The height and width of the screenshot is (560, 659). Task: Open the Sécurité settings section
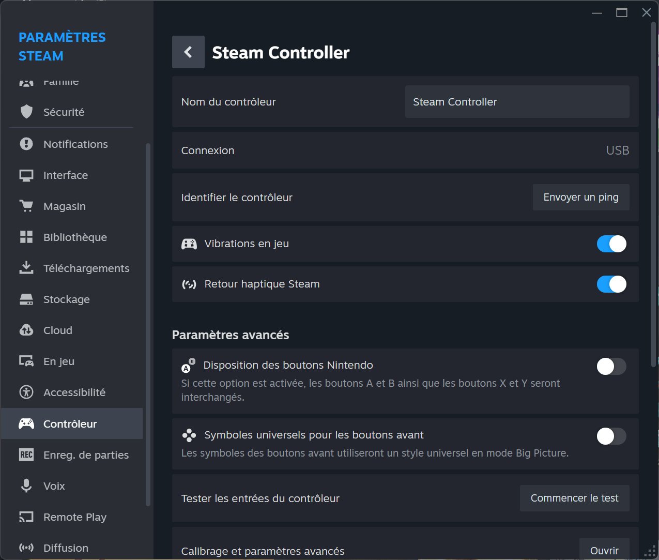72,112
